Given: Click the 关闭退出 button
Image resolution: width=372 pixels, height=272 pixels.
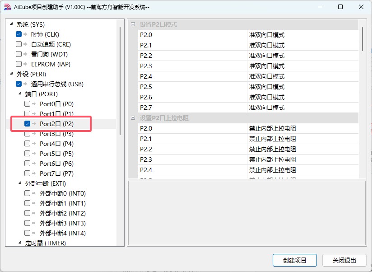Looking at the screenshot, I should click(344, 260).
